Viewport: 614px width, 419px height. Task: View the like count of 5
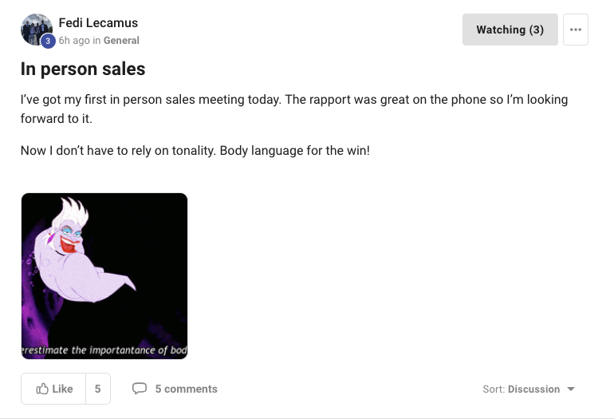tap(97, 389)
